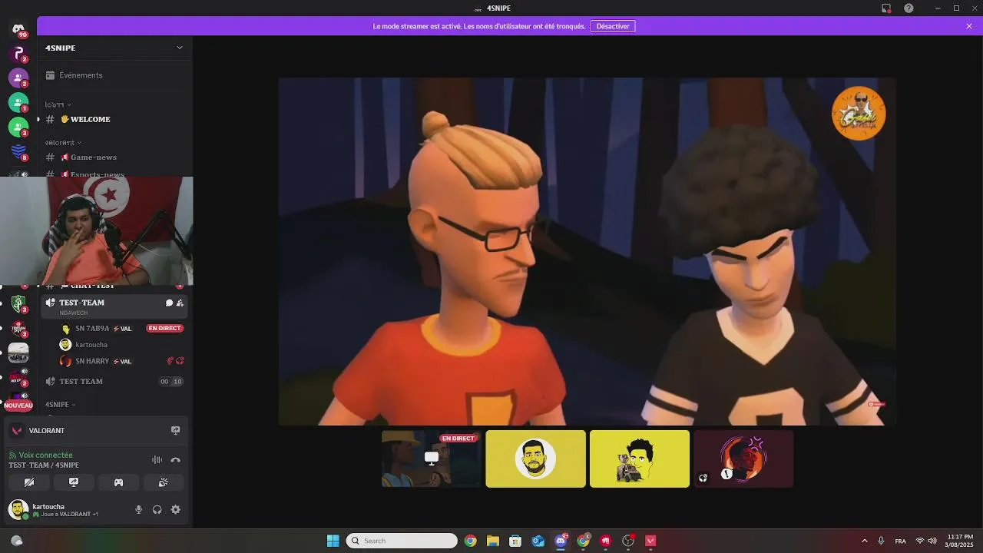The height and width of the screenshot is (553, 983).
Task: Click the taskbar Search box
Action: [x=402, y=541]
